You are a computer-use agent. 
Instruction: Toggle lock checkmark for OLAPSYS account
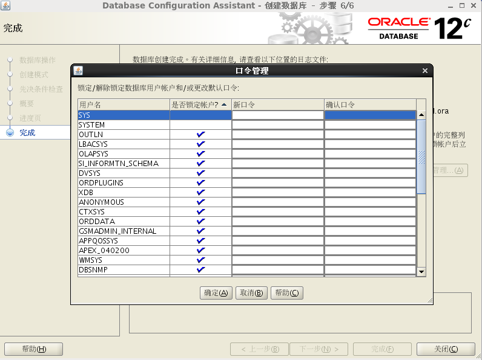point(200,153)
